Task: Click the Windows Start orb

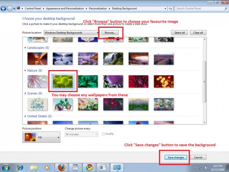Action: [x=6, y=168]
